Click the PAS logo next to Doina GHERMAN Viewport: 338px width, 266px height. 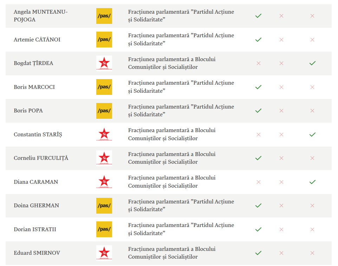[x=104, y=206]
